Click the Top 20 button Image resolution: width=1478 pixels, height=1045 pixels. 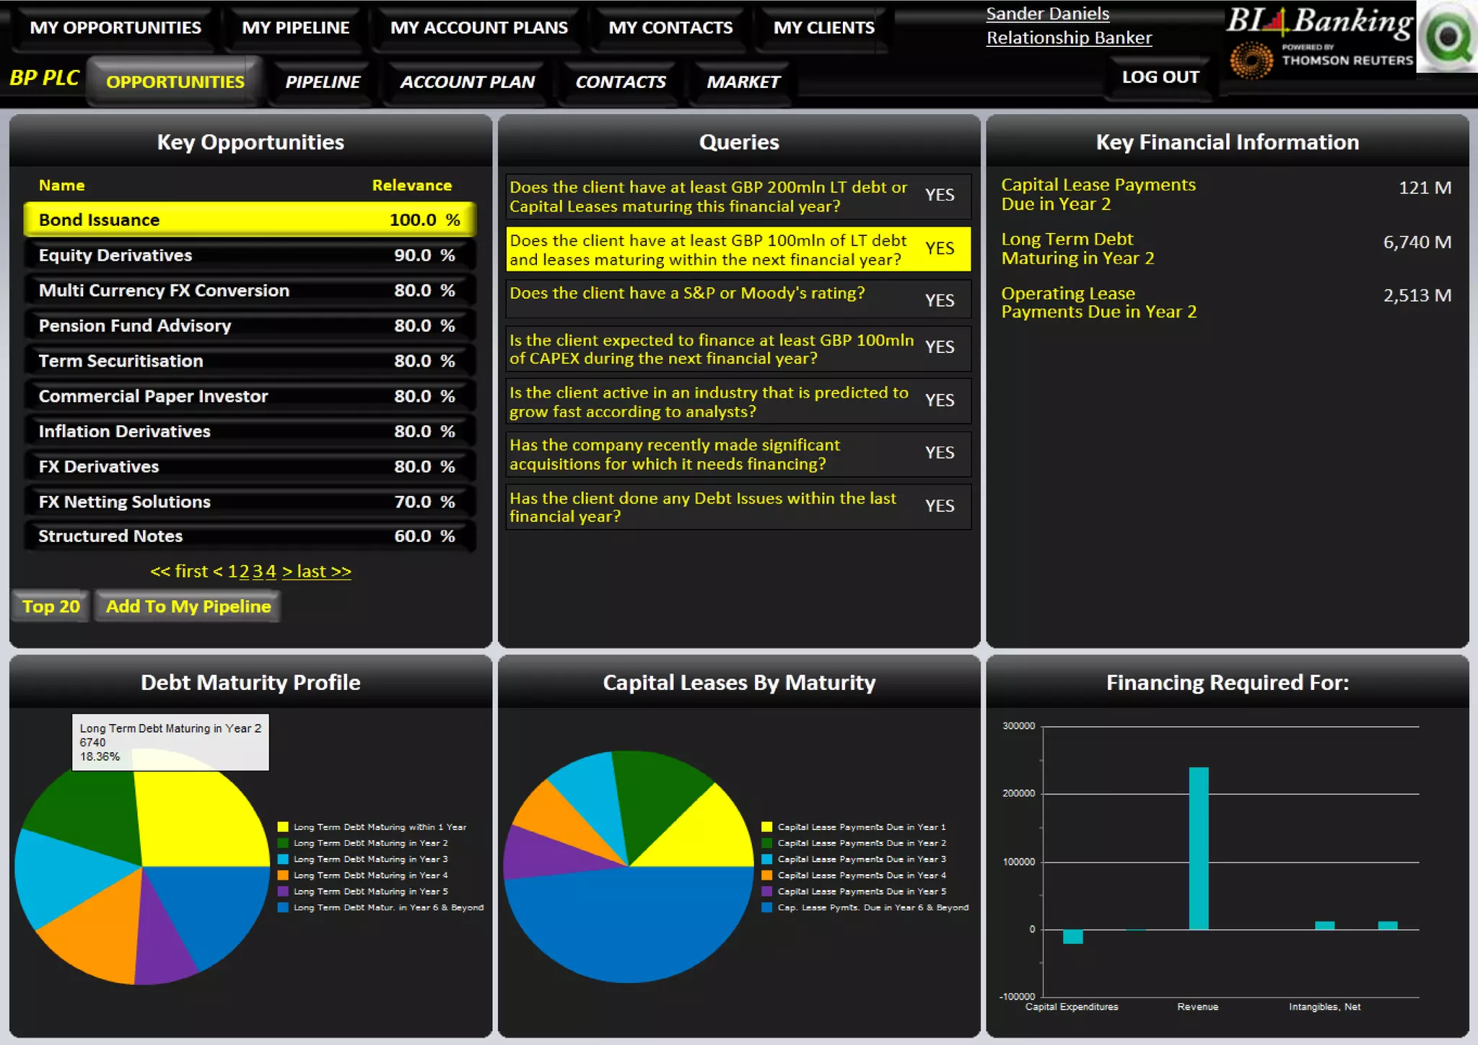(51, 606)
